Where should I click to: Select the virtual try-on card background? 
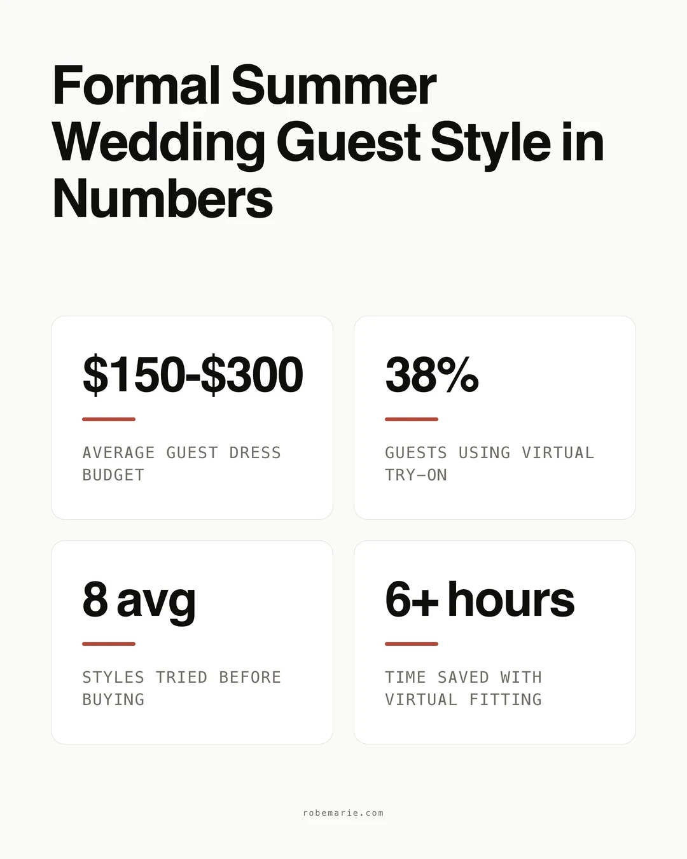[495, 417]
